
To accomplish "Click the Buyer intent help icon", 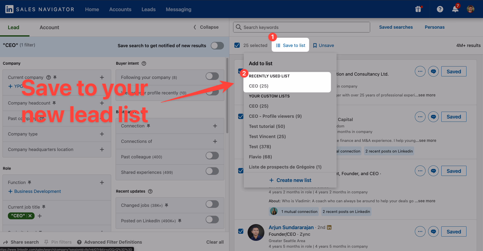I will point(144,63).
